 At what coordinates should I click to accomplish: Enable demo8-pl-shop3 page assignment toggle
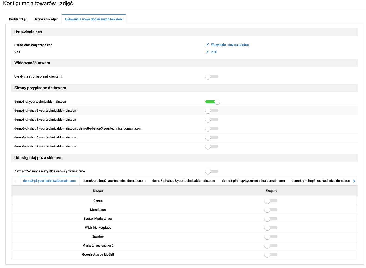coord(212,120)
